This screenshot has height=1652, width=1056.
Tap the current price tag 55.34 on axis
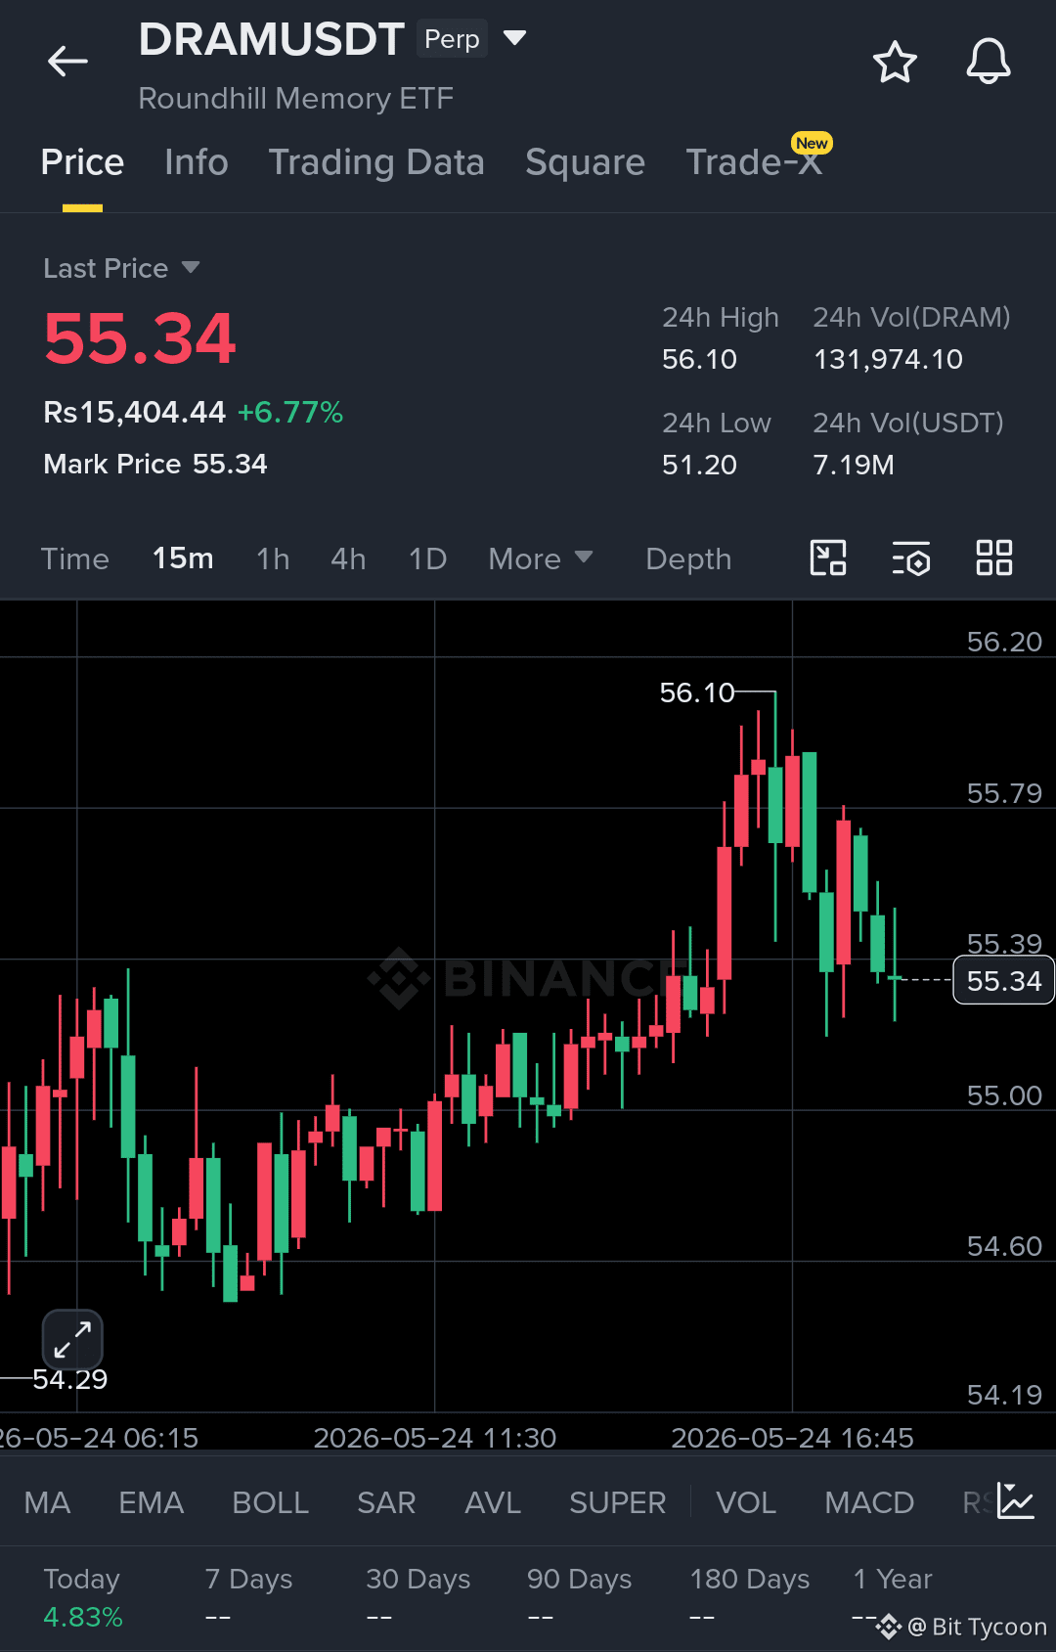(1003, 980)
